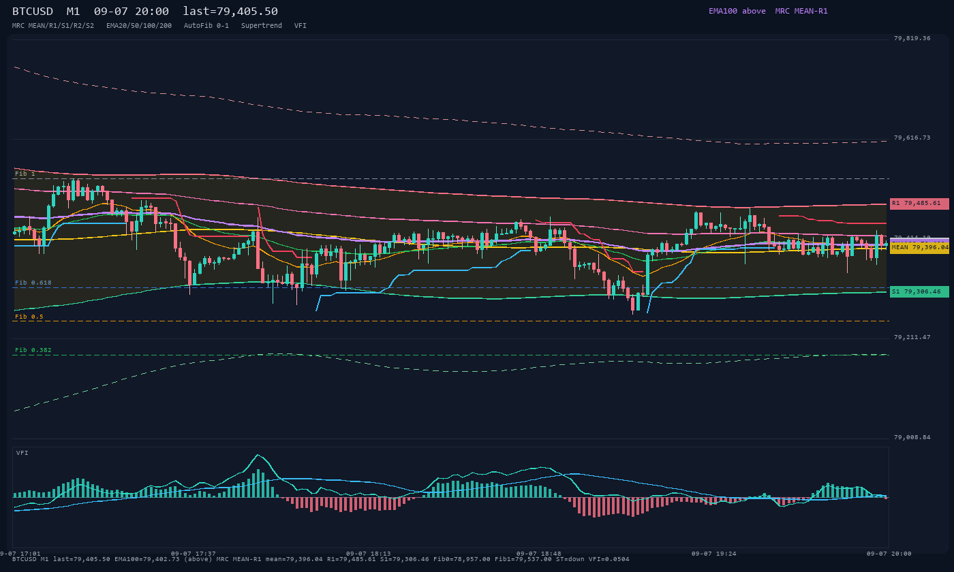Screen dimensions: 954x572
Task: Click the EMA100 above status text
Action: (737, 11)
